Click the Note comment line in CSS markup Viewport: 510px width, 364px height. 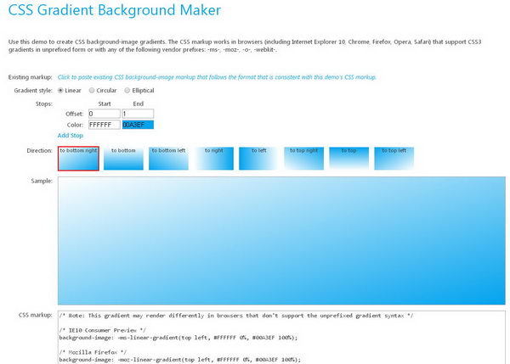point(236,316)
